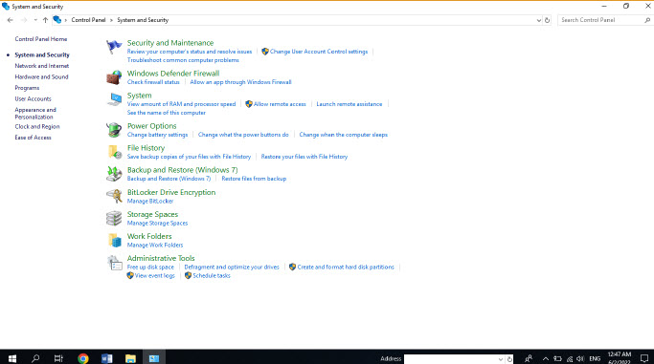This screenshot has width=654, height=364.
Task: Click Allow remote access link
Action: pos(280,104)
